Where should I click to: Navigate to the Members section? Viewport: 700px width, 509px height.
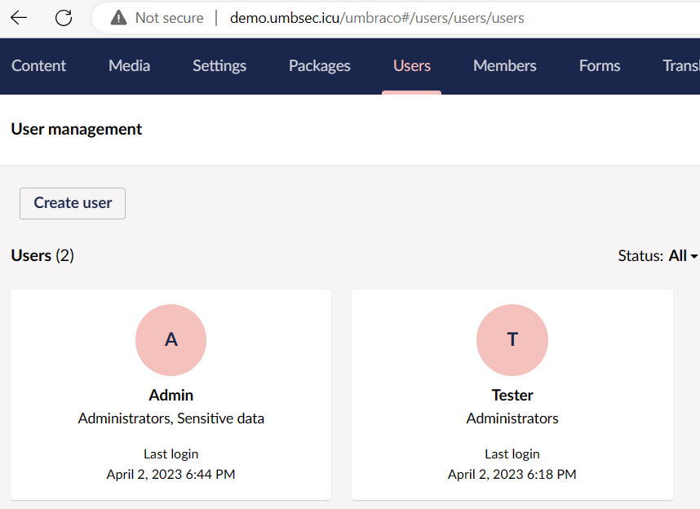click(x=504, y=66)
